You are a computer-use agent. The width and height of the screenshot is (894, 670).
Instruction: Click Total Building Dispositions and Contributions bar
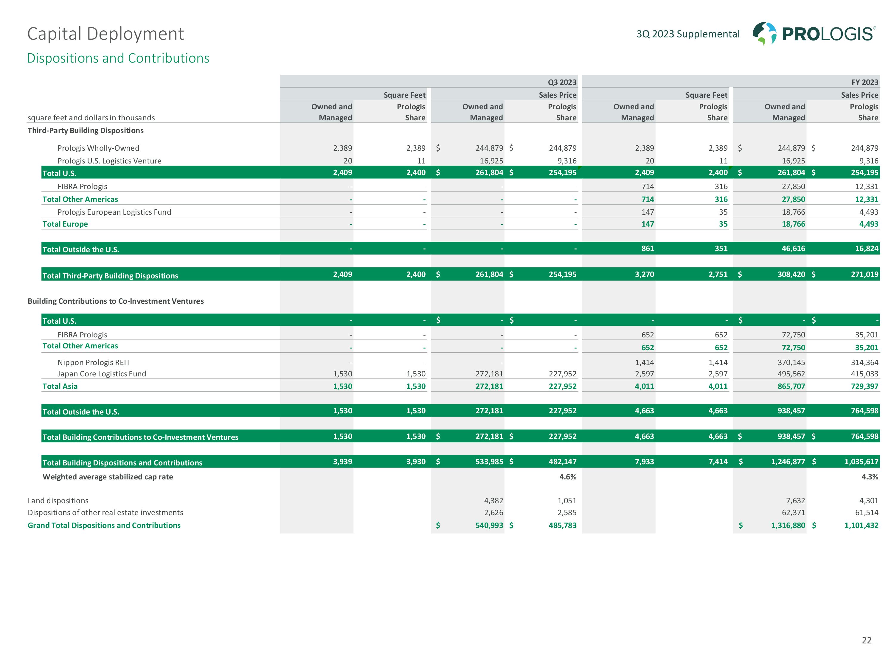[122, 462]
